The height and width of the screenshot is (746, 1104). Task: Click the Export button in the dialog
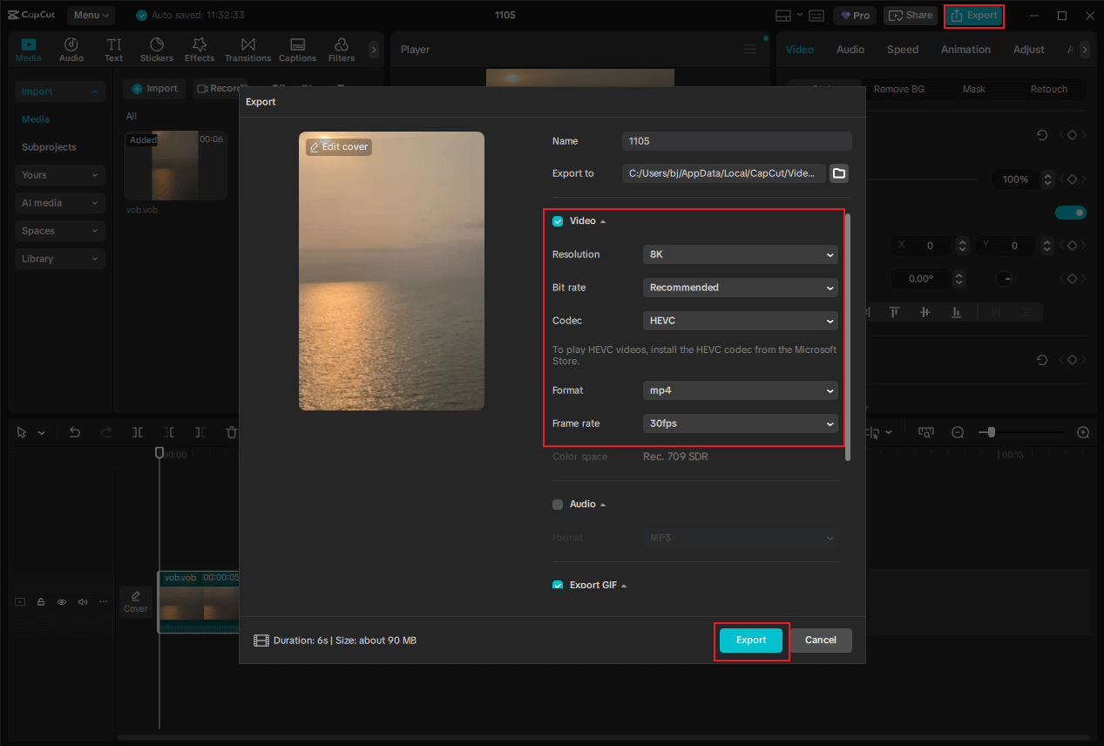(750, 640)
